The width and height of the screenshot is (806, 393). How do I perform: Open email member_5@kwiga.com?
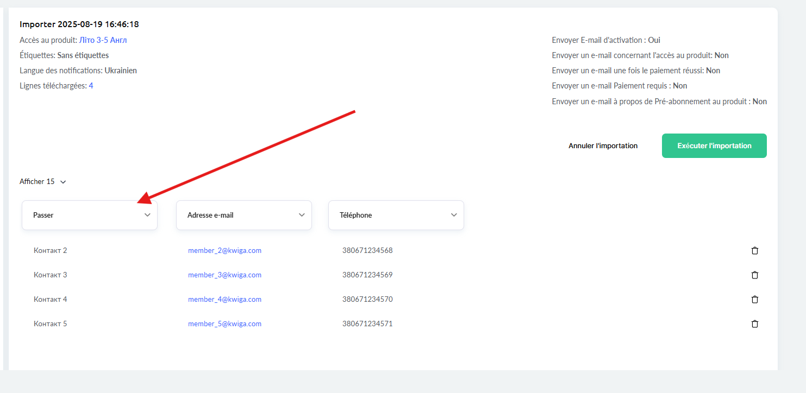(x=224, y=324)
